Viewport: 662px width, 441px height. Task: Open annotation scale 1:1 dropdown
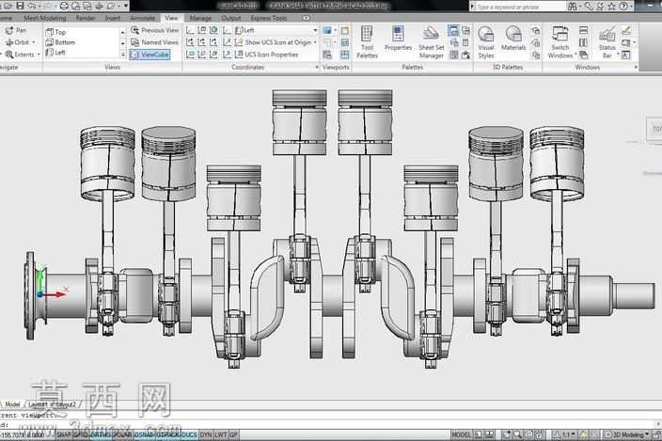coord(564,434)
